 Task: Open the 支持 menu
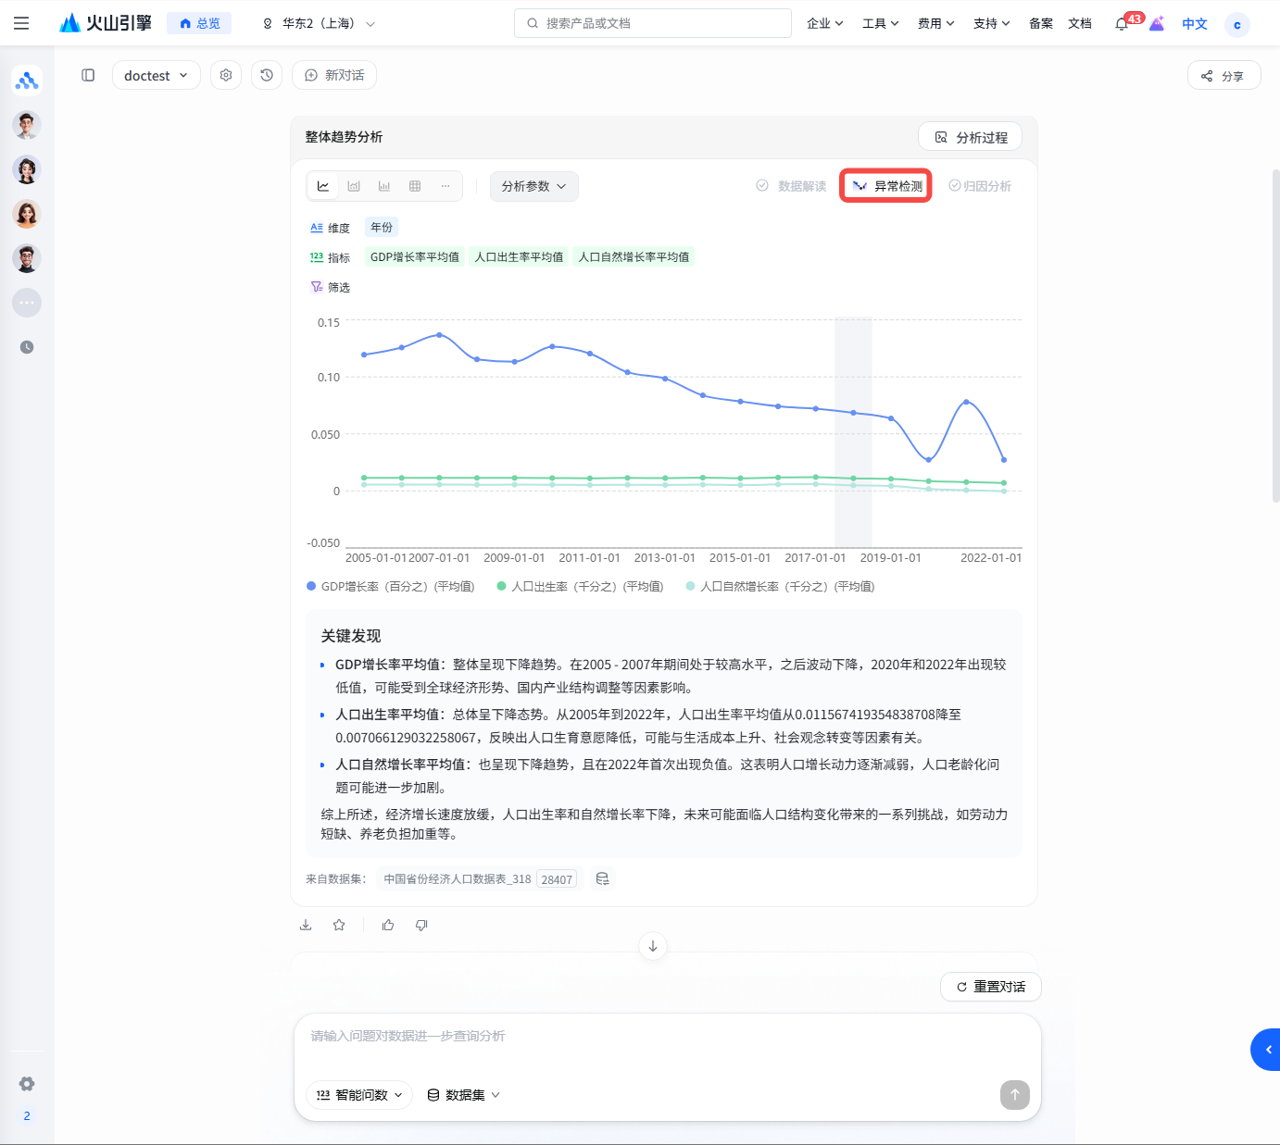pos(991,23)
